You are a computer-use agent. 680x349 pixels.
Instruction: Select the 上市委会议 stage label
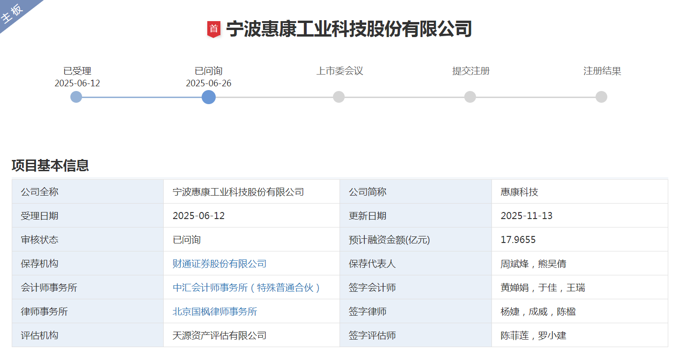[x=340, y=71]
